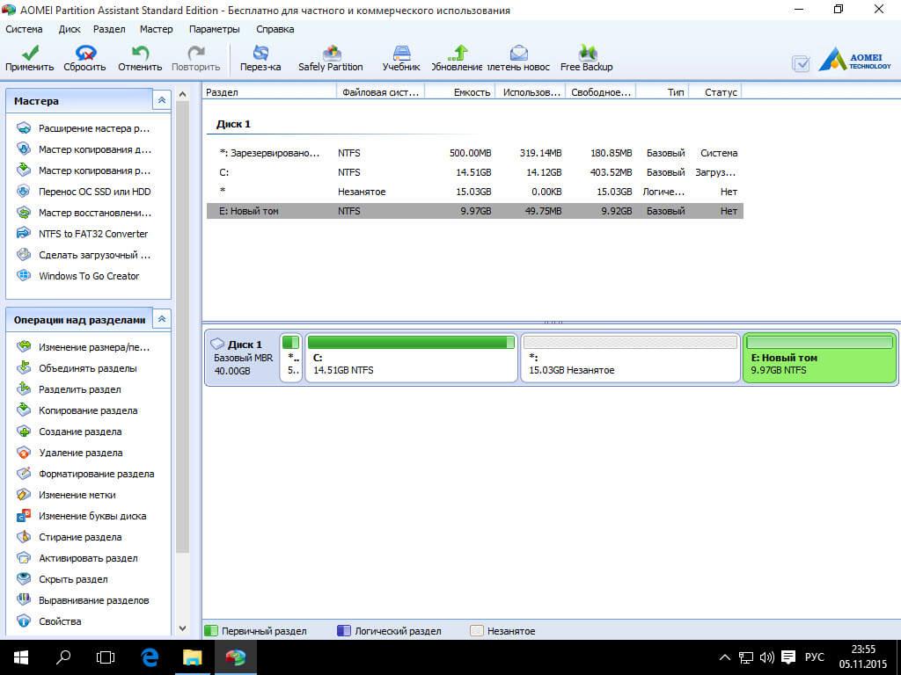Open the Раздел menu
Viewport: 901px width, 675px height.
(x=109, y=29)
